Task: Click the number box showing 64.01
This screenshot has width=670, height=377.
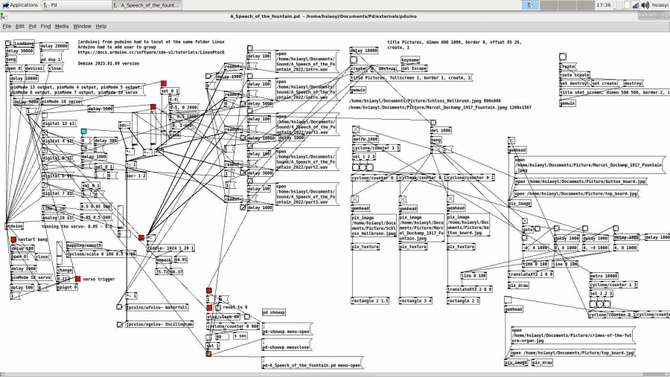Action: click(x=180, y=260)
